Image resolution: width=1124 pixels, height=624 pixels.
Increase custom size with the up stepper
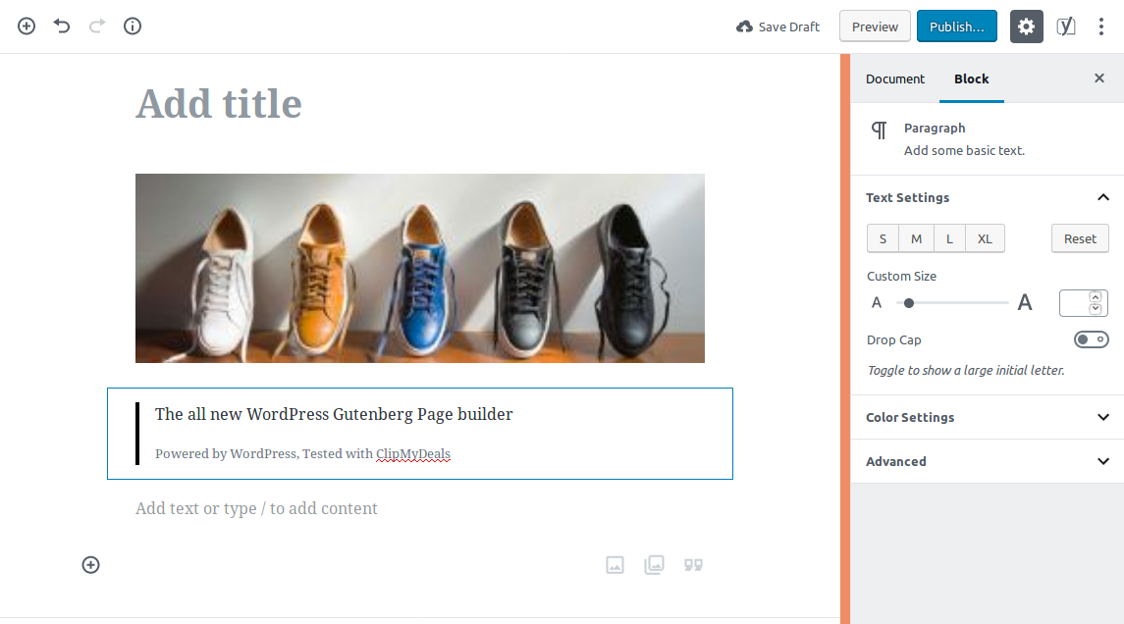[1096, 296]
